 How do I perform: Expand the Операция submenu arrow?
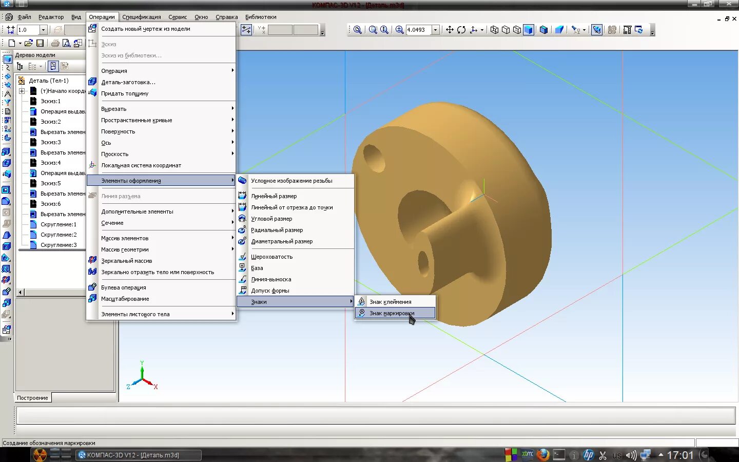(232, 71)
